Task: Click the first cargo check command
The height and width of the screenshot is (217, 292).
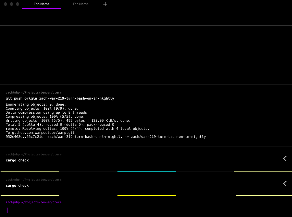Action: (17, 160)
